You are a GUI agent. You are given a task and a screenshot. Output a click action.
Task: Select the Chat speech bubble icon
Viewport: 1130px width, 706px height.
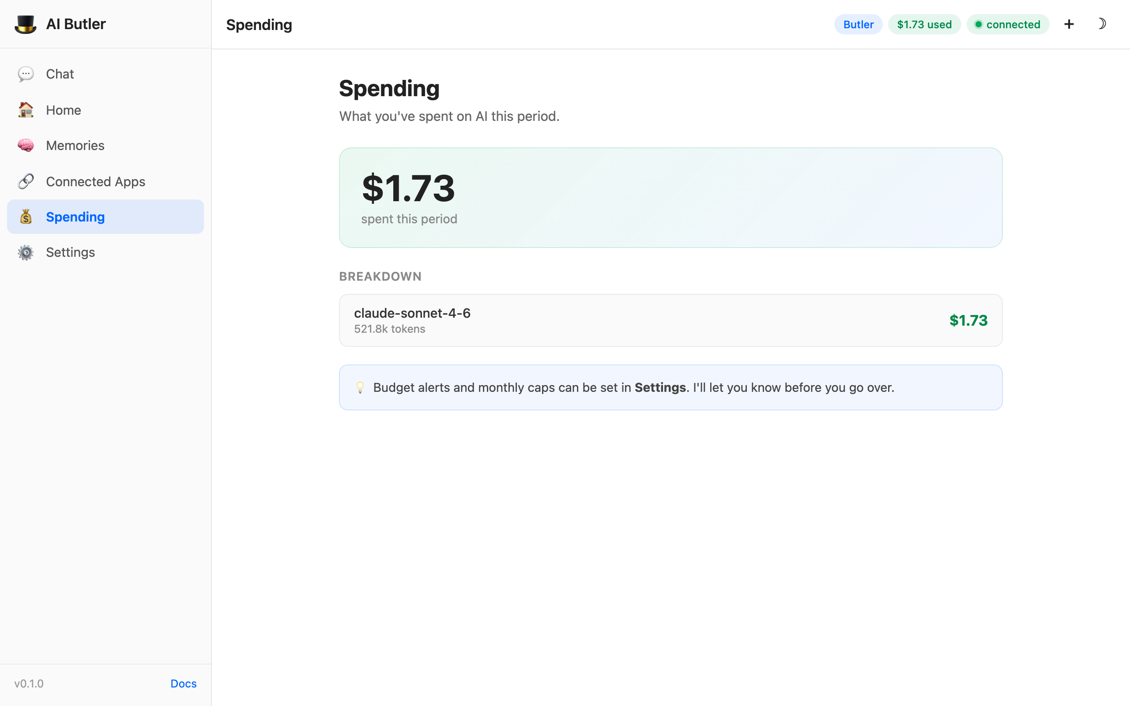26,74
